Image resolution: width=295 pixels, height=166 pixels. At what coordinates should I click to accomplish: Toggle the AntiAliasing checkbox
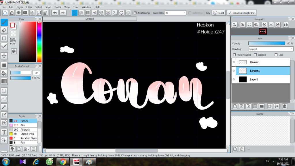point(135,13)
